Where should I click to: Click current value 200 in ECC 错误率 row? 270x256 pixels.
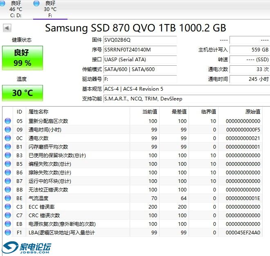(x=153, y=207)
